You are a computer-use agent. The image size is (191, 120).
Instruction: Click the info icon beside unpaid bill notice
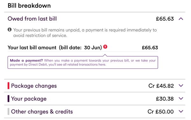coord(10,30)
